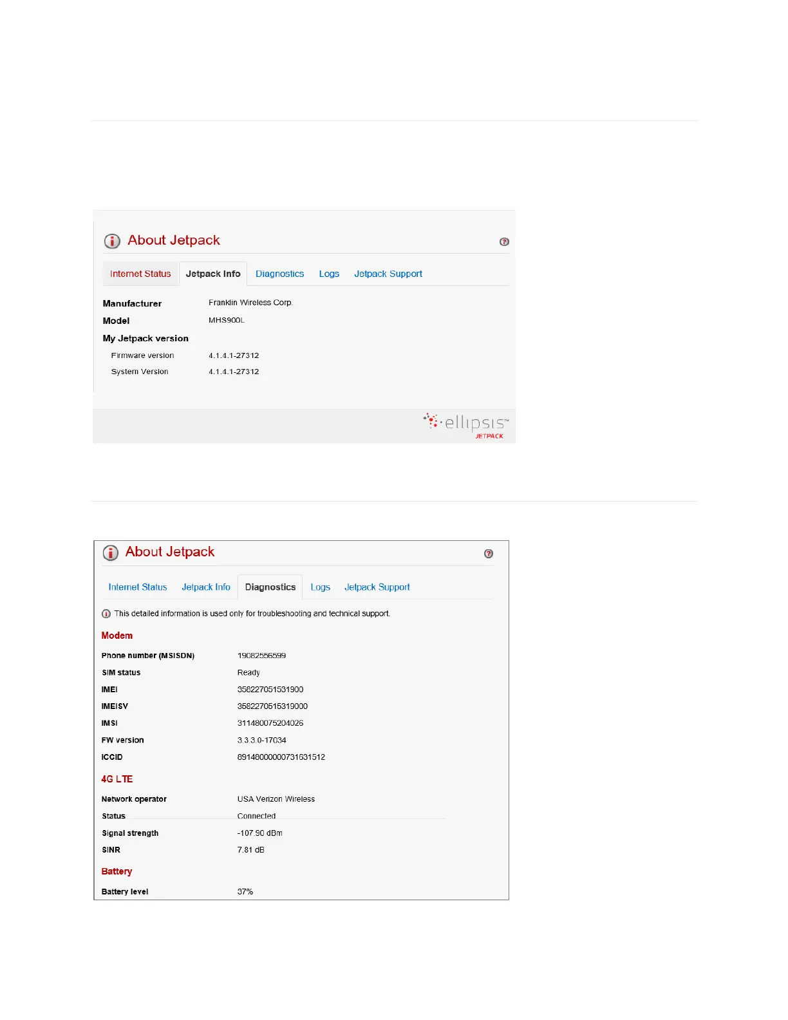Click the battery level value 37%
This screenshot has height=1020, width=788.
245,892
